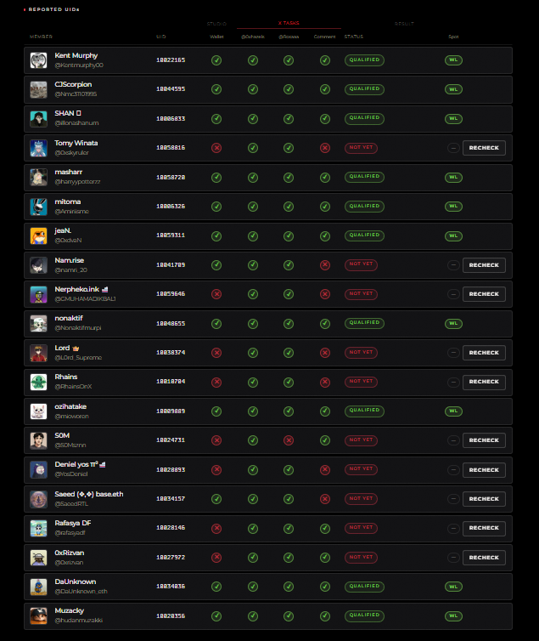Click the dash spot icon in 0xRizvan's row
Image resolution: width=539 pixels, height=641 pixels.
pos(453,557)
